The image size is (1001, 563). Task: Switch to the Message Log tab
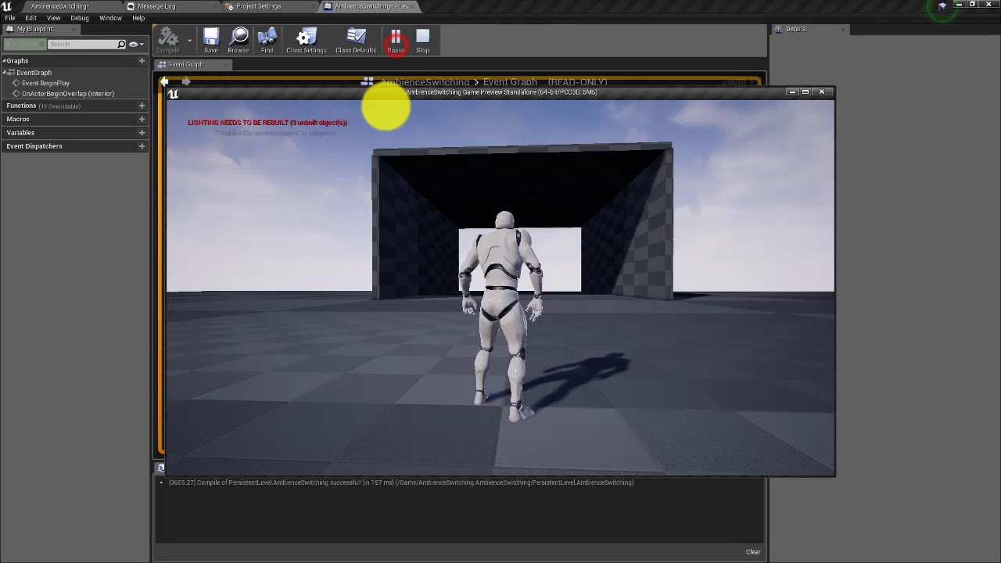[156, 6]
